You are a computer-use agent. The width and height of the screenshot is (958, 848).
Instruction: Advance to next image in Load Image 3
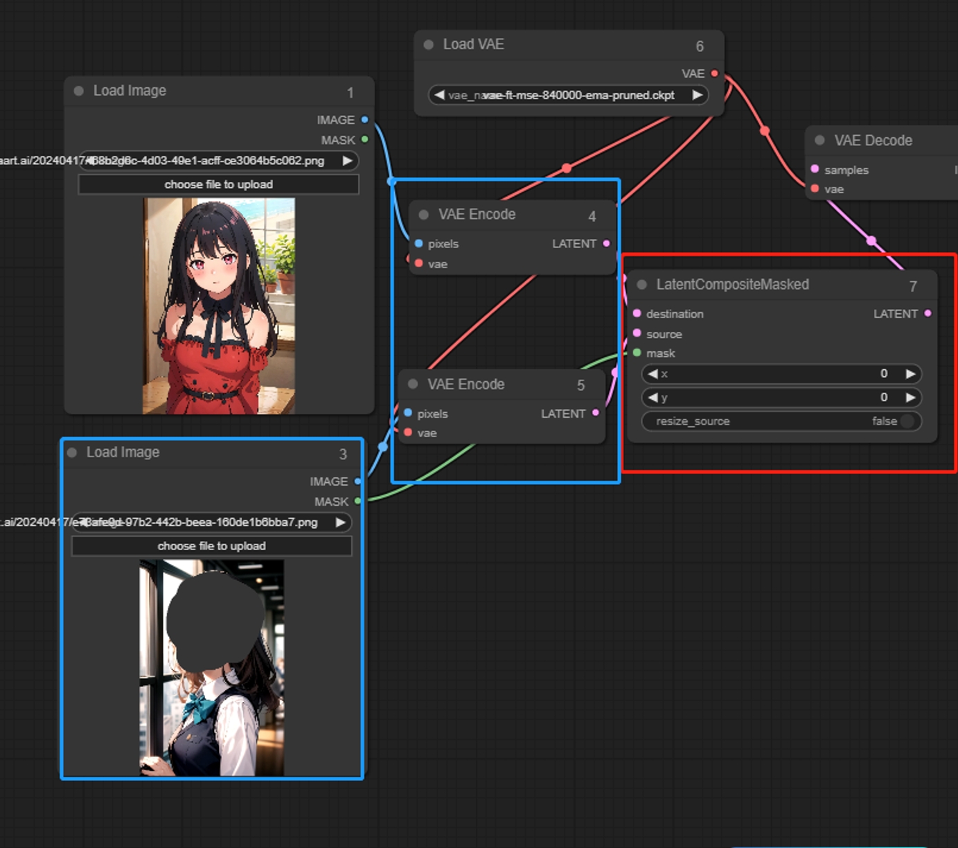(x=340, y=522)
